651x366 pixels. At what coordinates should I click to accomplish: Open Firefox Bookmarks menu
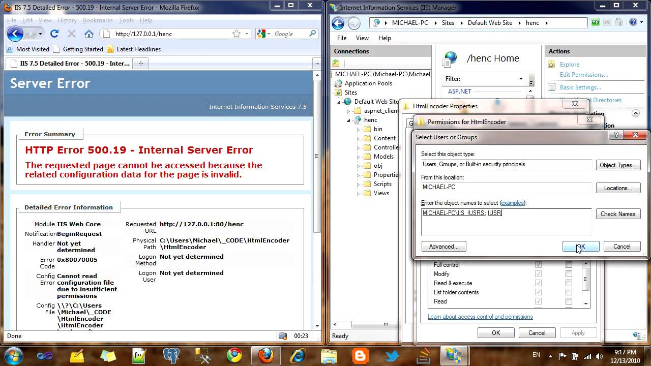pyautogui.click(x=98, y=20)
